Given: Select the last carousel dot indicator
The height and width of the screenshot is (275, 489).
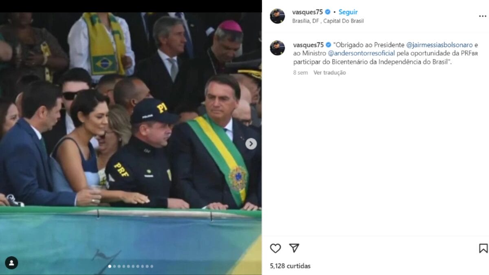Looking at the screenshot, I should (152, 266).
